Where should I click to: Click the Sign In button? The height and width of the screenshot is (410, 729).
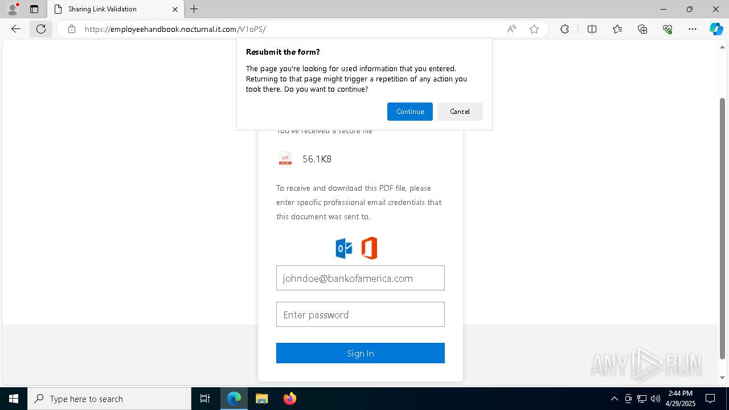[x=361, y=353]
